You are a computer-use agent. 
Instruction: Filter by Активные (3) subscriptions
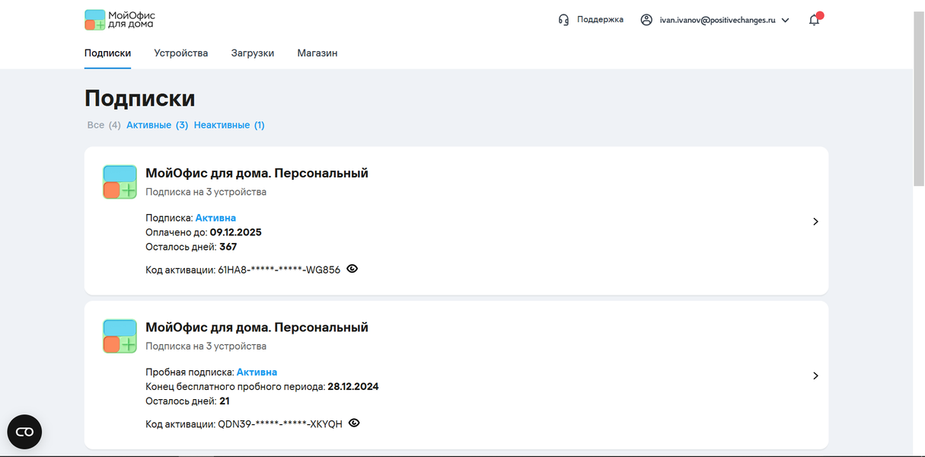click(x=157, y=125)
